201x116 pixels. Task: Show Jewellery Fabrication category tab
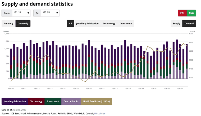(x=87, y=23)
